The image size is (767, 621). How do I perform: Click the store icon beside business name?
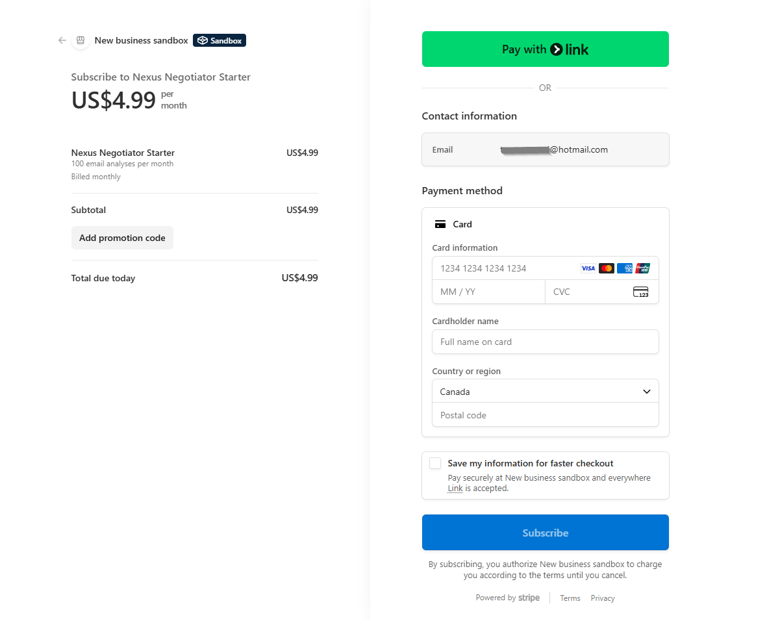click(81, 40)
